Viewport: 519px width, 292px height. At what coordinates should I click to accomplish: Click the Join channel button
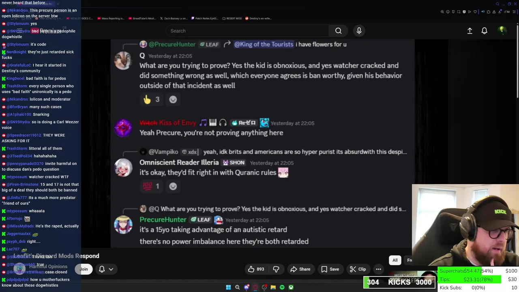[84, 269]
